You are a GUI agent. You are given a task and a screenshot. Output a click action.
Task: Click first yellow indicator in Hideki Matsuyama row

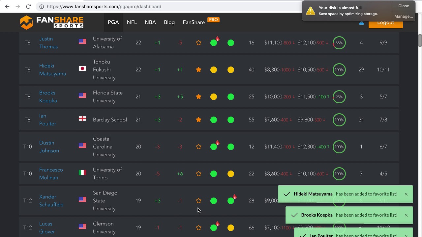click(x=214, y=70)
